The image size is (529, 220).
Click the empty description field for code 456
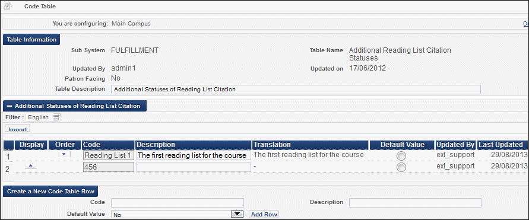click(194, 167)
